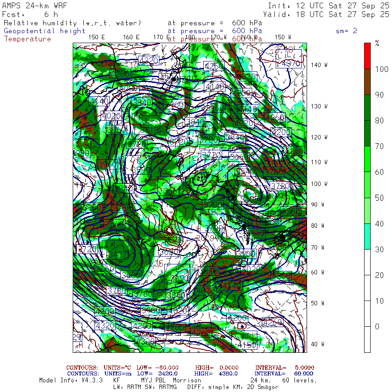This screenshot has height=392, width=392.
Task: Click the '50' colorbar tick label
Action: pyautogui.click(x=379, y=198)
